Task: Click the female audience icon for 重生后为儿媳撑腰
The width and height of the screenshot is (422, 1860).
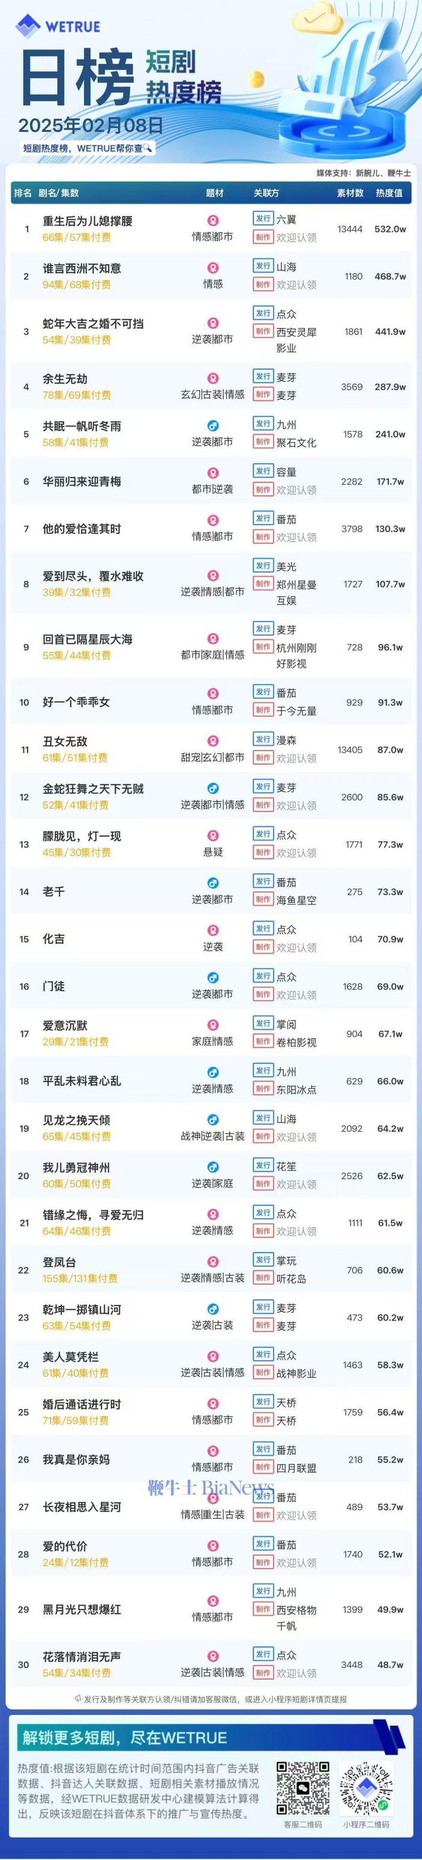Action: coord(213,220)
